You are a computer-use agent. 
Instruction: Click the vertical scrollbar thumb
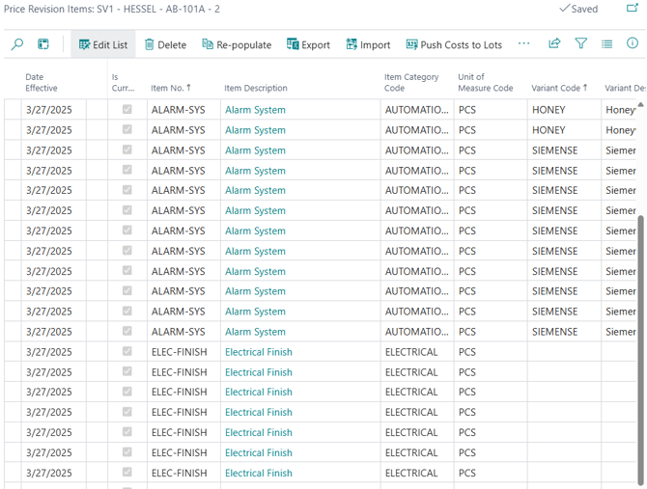[x=640, y=349]
